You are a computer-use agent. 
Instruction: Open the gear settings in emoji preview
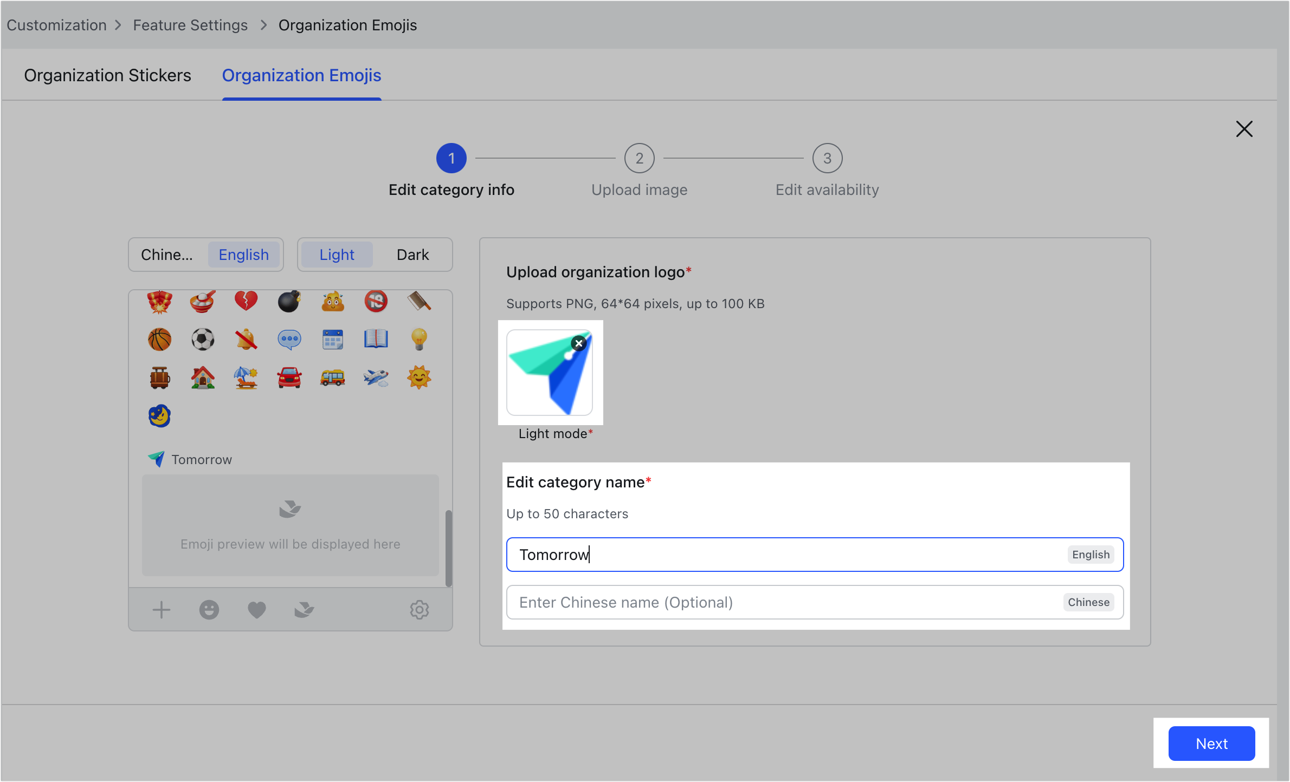[x=419, y=610]
